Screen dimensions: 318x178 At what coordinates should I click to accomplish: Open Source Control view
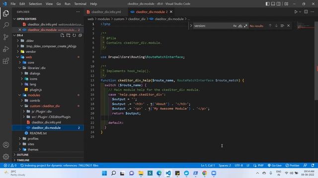tap(6, 37)
